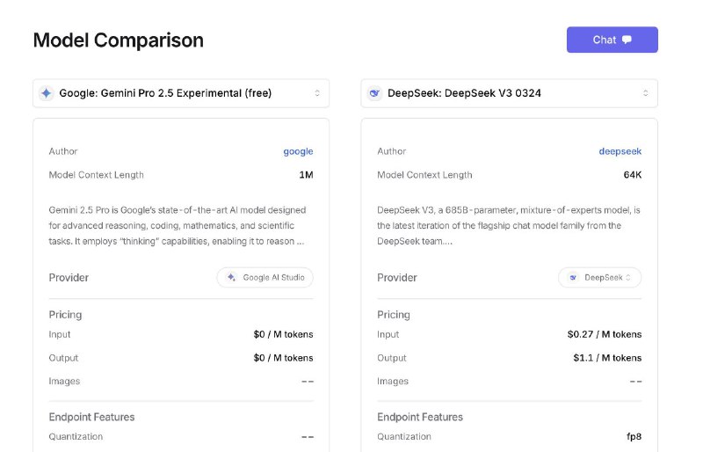Click the Model Comparison heading
703x452 pixels.
tap(119, 40)
